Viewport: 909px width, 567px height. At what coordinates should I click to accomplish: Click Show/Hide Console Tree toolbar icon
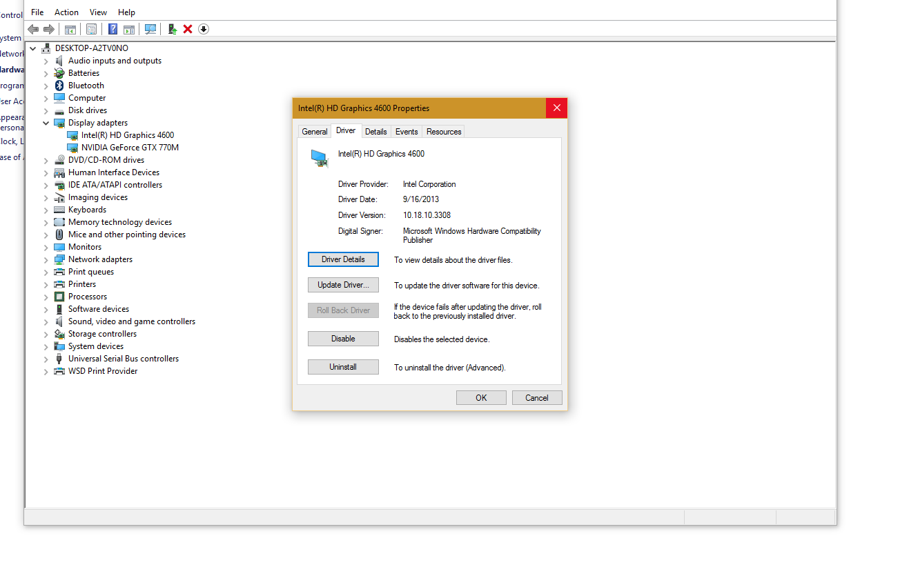coord(70,29)
